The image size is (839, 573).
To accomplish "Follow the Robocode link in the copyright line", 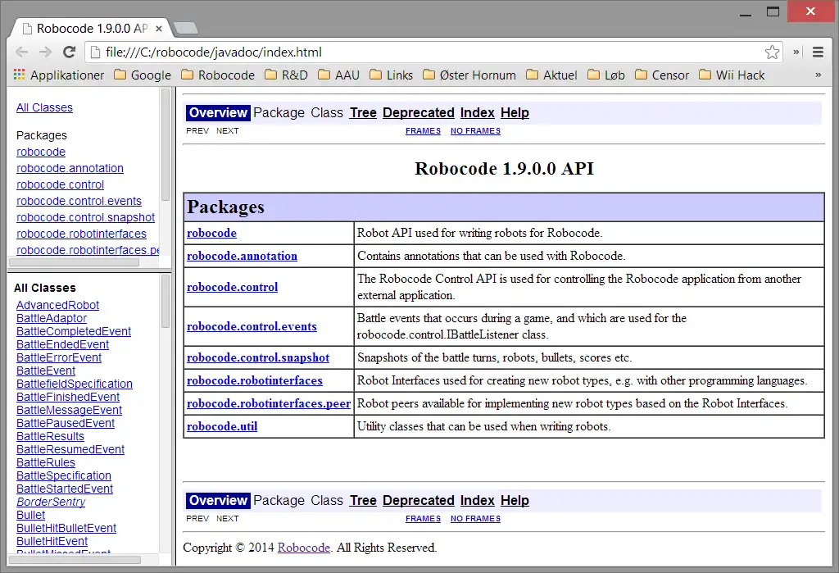I will point(304,548).
